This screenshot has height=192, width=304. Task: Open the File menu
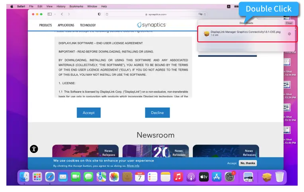[31, 6]
